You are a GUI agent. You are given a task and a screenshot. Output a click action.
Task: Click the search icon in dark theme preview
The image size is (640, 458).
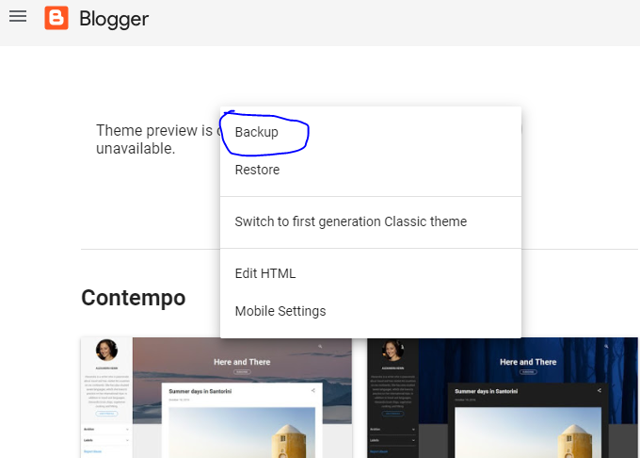606,346
